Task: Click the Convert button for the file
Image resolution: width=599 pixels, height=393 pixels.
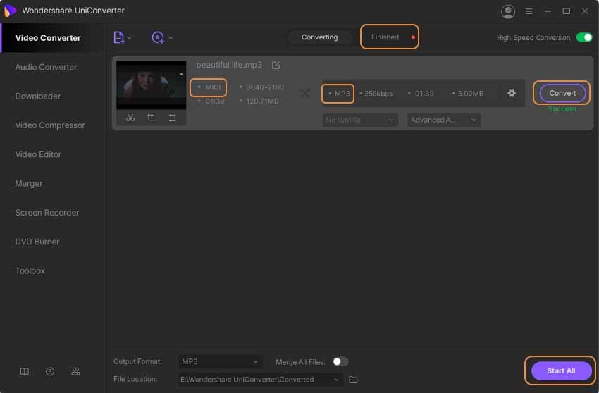Action: 562,93
